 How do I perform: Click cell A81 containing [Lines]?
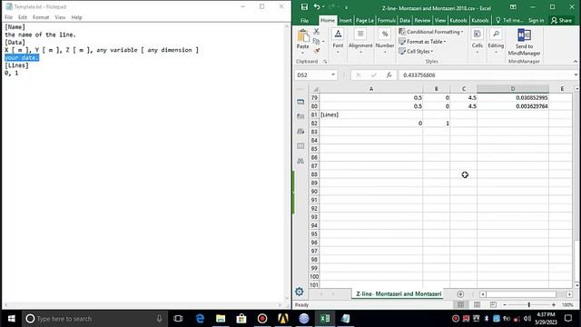click(371, 114)
